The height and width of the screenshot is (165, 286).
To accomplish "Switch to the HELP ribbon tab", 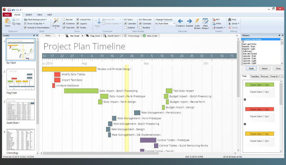I will coord(50,15).
